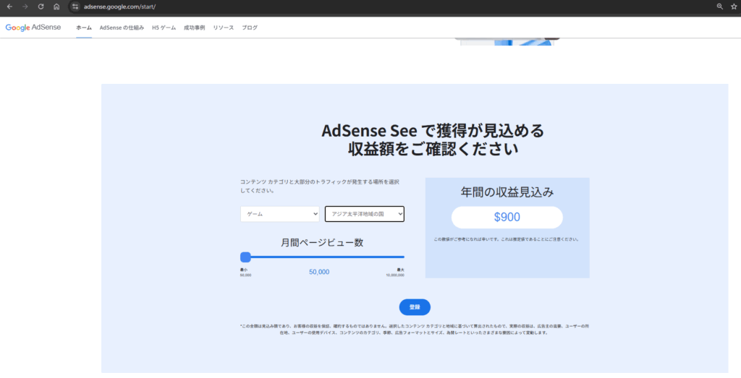Click the monthly page view slider handle
Screen dimensions: 741x378
[245, 257]
